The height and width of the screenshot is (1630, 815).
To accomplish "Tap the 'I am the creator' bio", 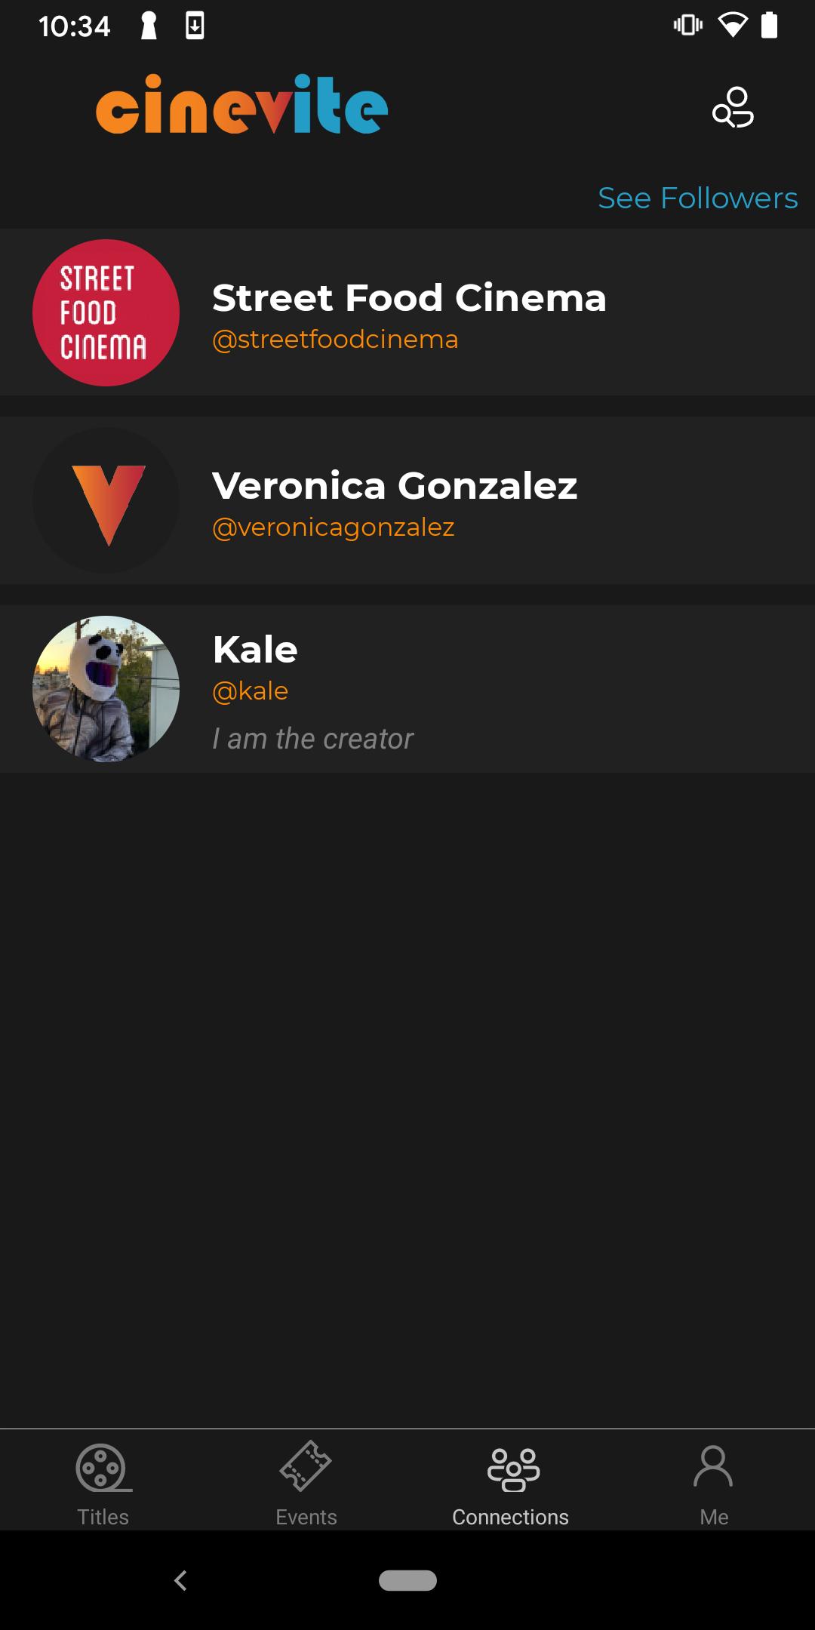I will pyautogui.click(x=312, y=739).
